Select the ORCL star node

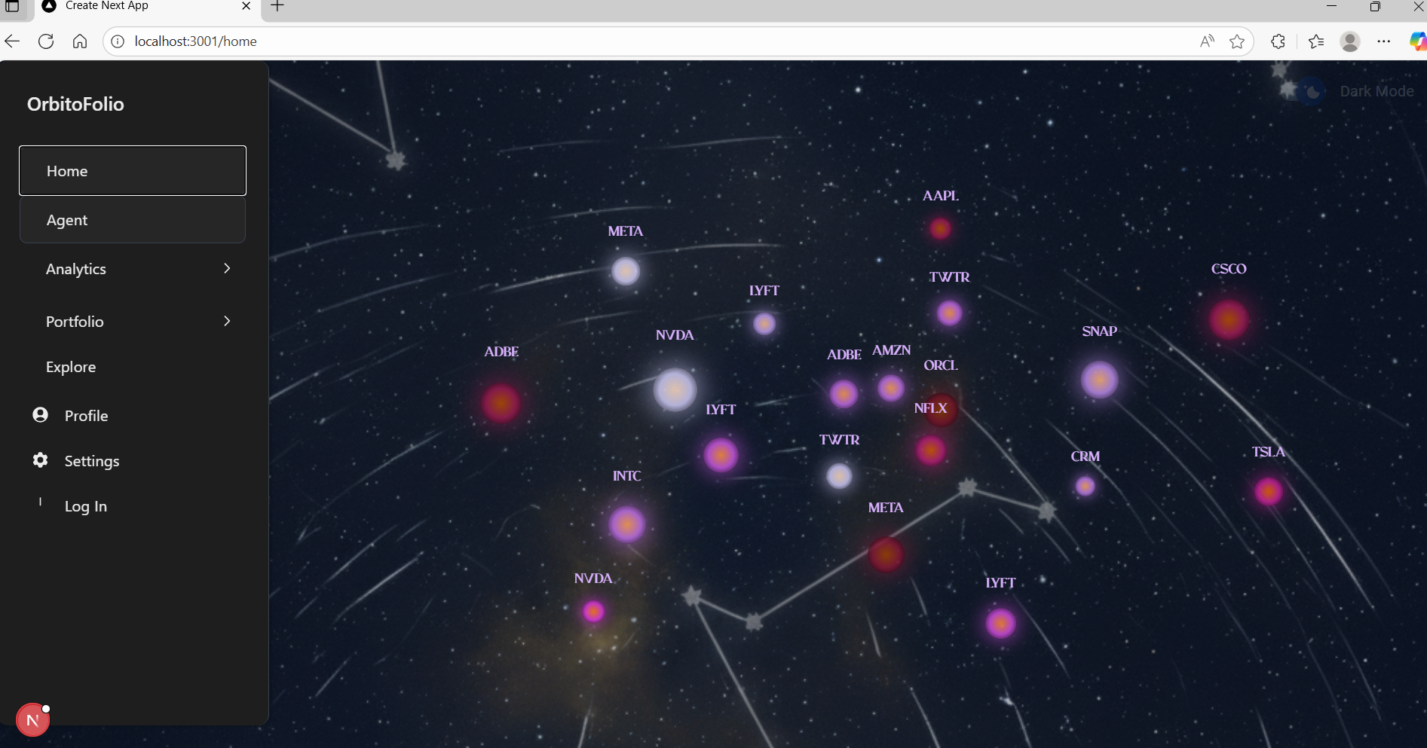coord(940,410)
